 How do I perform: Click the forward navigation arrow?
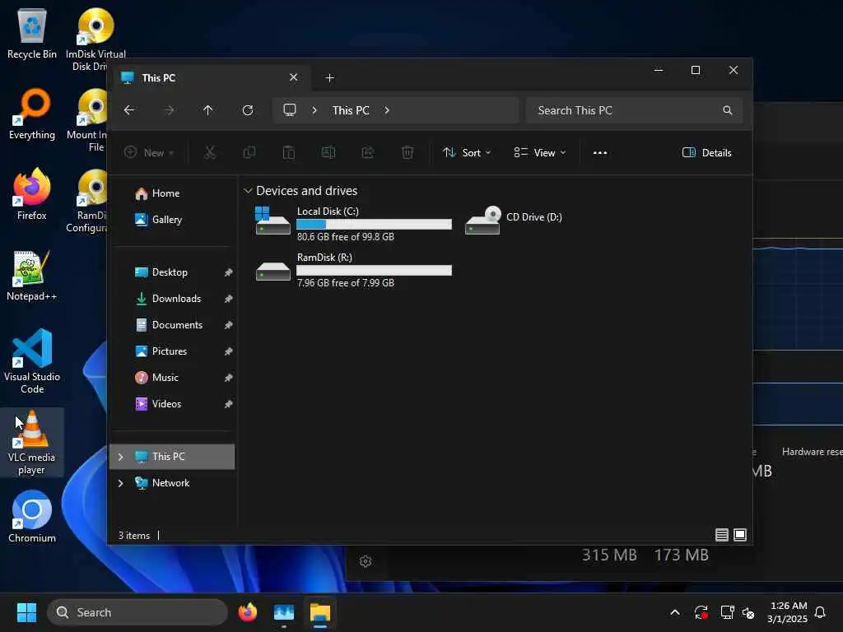169,110
